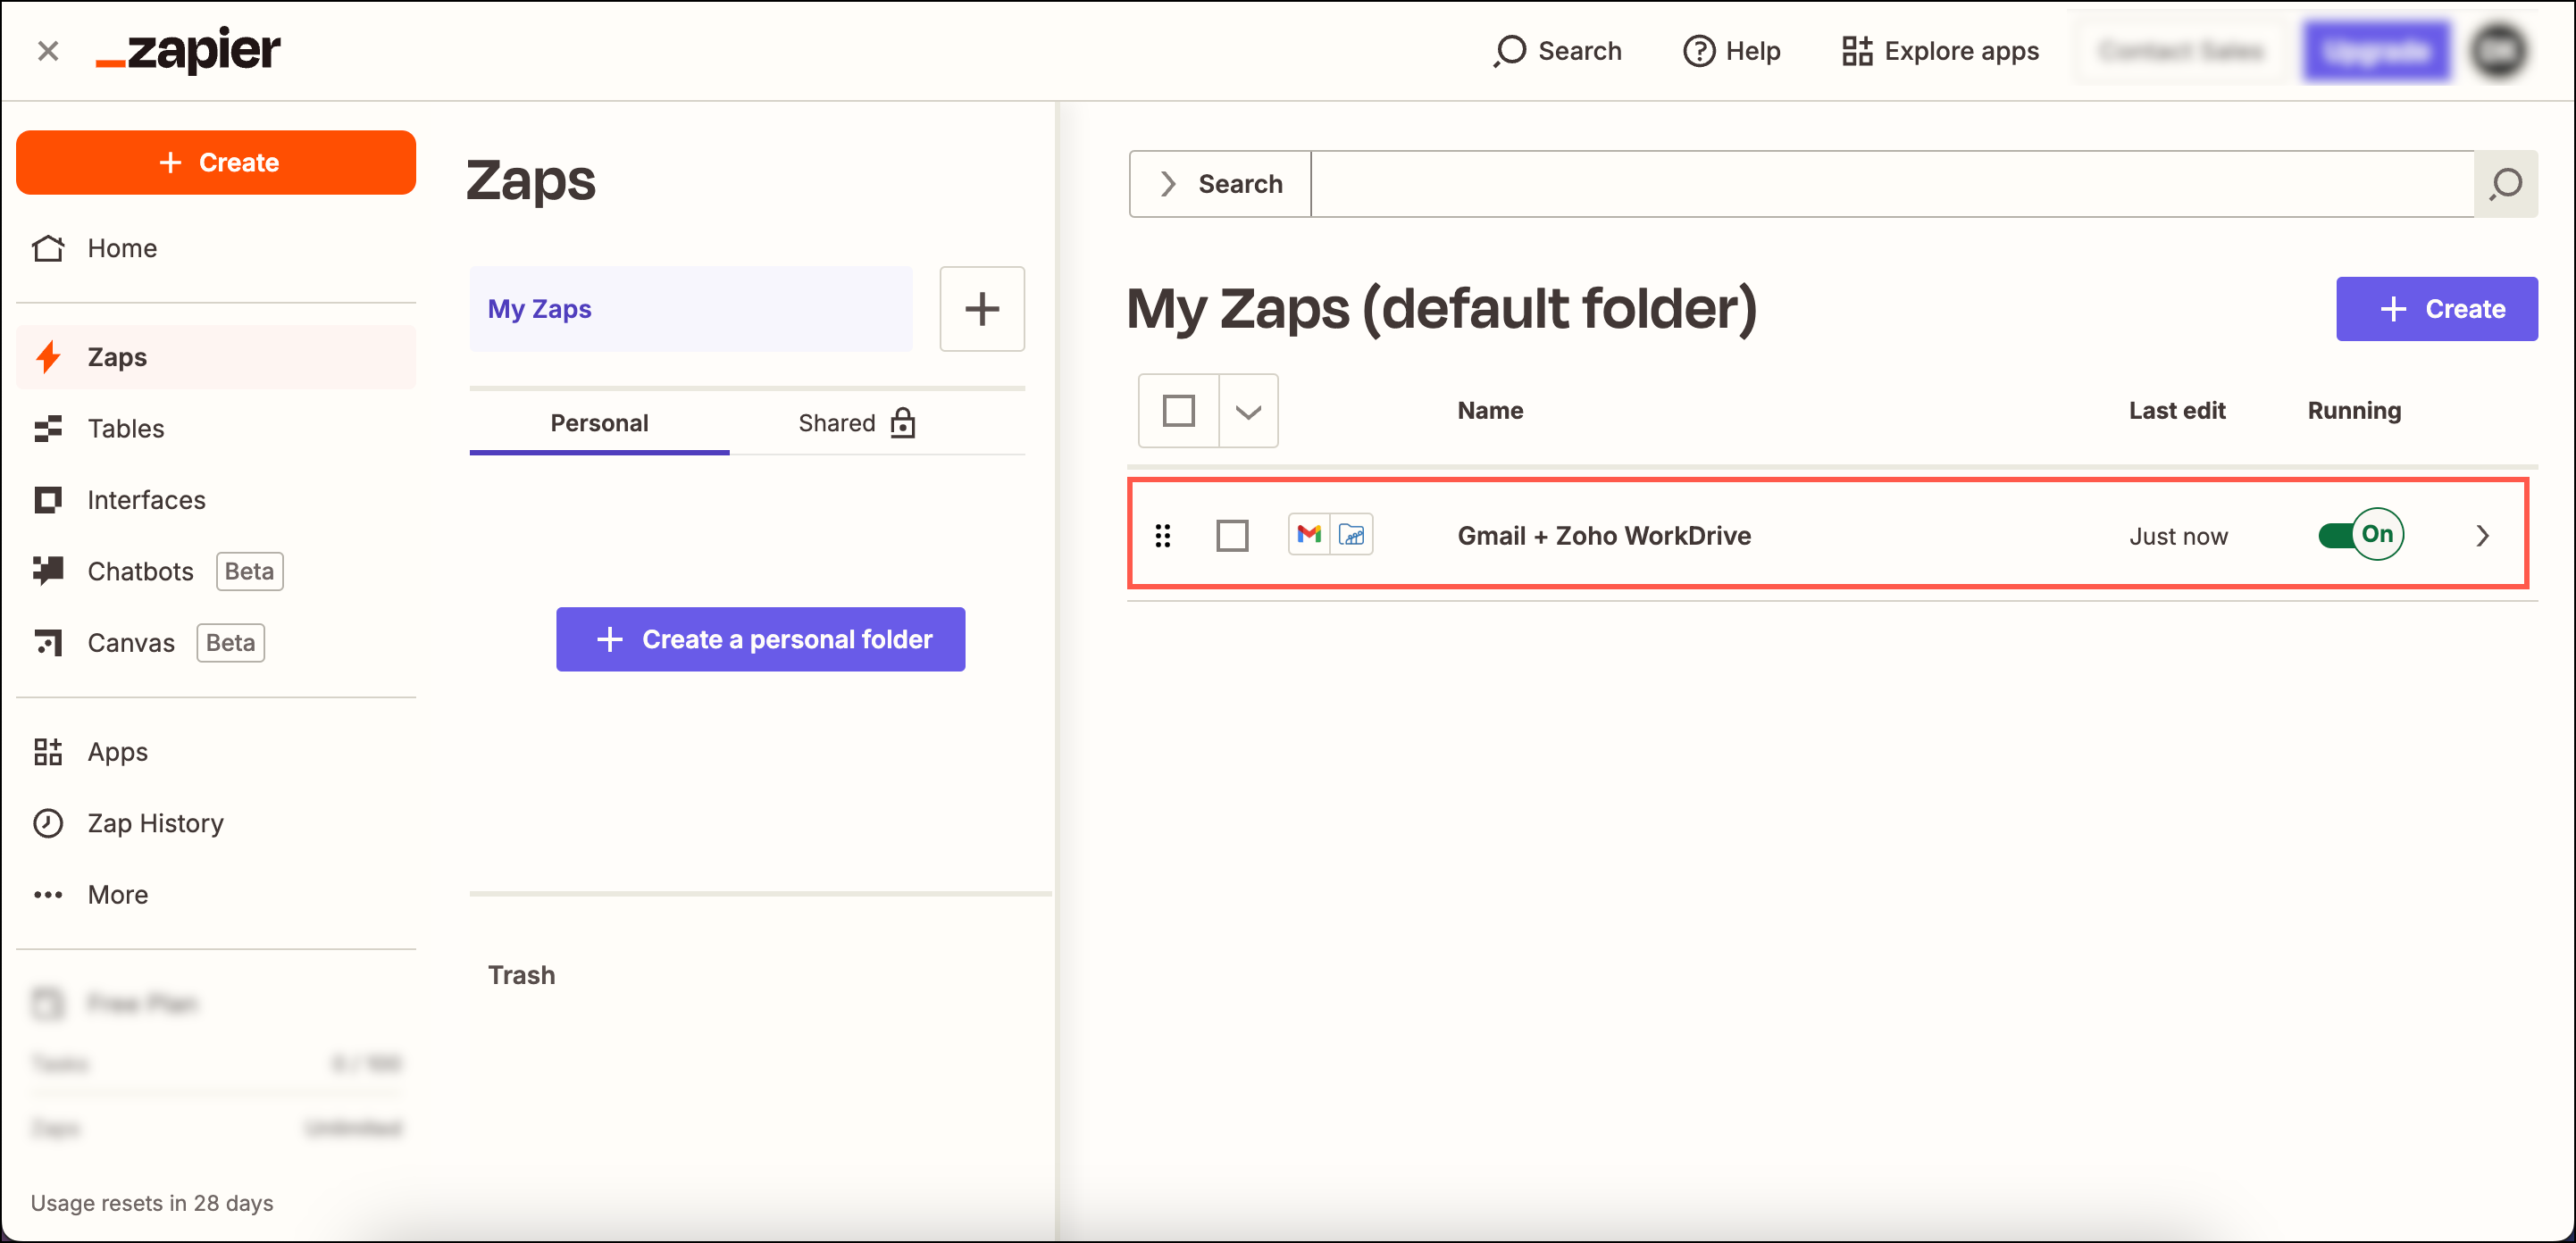
Task: Click the purple Create button
Action: coord(2437,309)
